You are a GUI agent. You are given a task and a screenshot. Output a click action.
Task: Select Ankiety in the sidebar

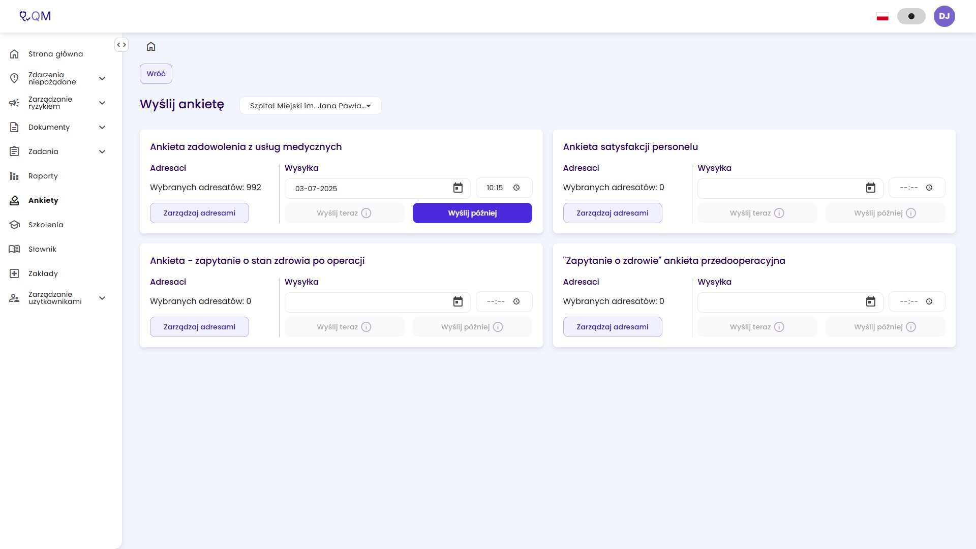point(43,200)
